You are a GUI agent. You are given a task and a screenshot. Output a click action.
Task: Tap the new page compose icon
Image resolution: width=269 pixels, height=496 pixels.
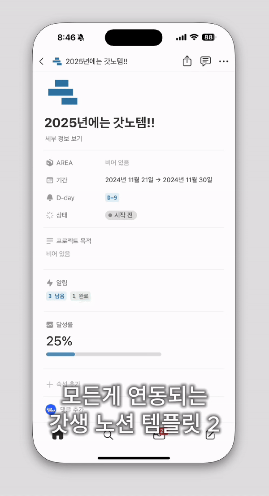(x=210, y=434)
